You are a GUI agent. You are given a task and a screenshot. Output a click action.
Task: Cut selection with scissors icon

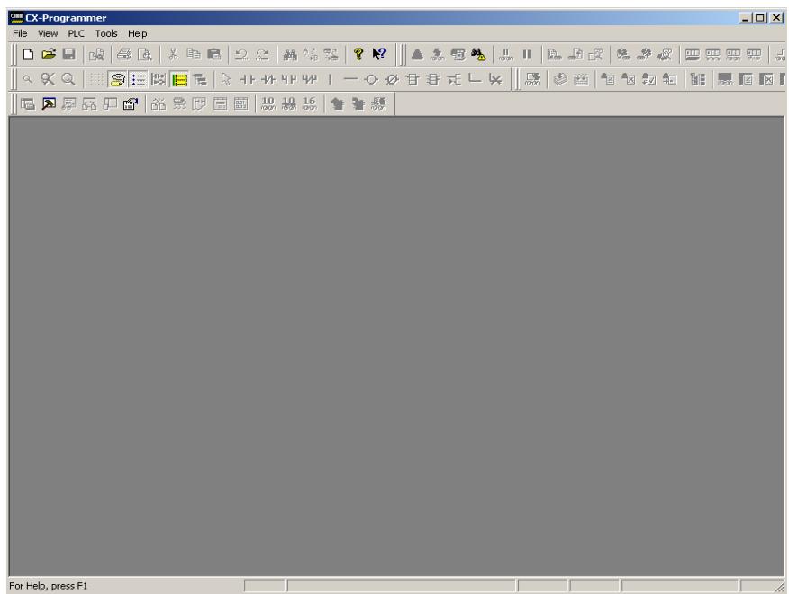point(174,54)
